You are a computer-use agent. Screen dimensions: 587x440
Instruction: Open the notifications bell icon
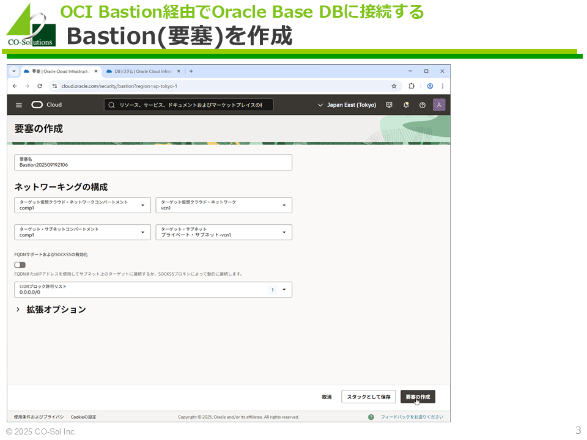tap(406, 105)
